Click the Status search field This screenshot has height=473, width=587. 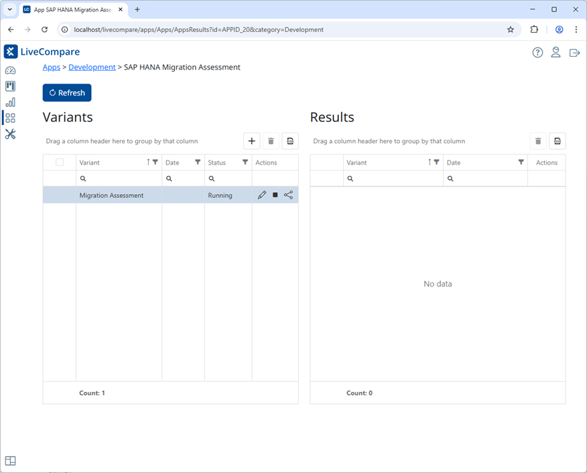pos(228,179)
